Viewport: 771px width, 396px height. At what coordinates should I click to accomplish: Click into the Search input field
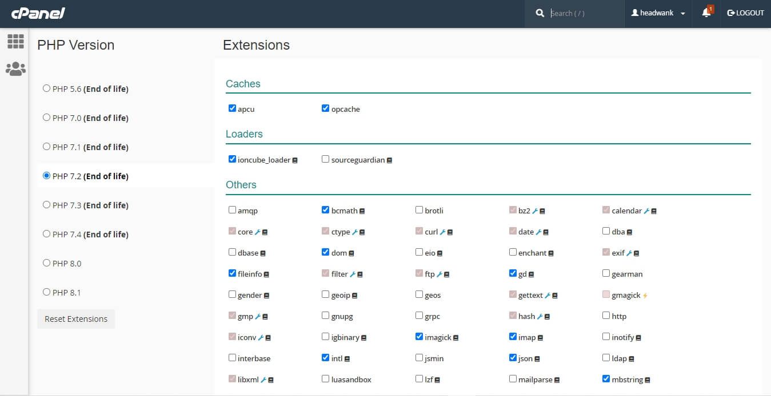coord(583,13)
